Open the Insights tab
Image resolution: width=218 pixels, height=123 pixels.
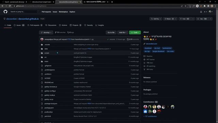[x=99, y=25]
